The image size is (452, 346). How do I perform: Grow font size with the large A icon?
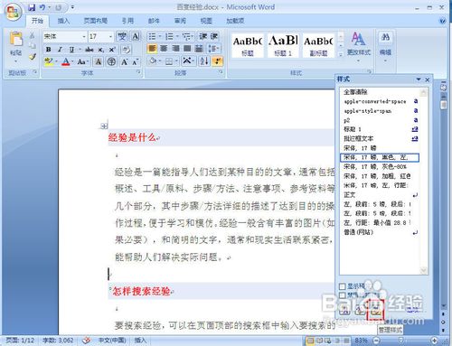pos(124,62)
